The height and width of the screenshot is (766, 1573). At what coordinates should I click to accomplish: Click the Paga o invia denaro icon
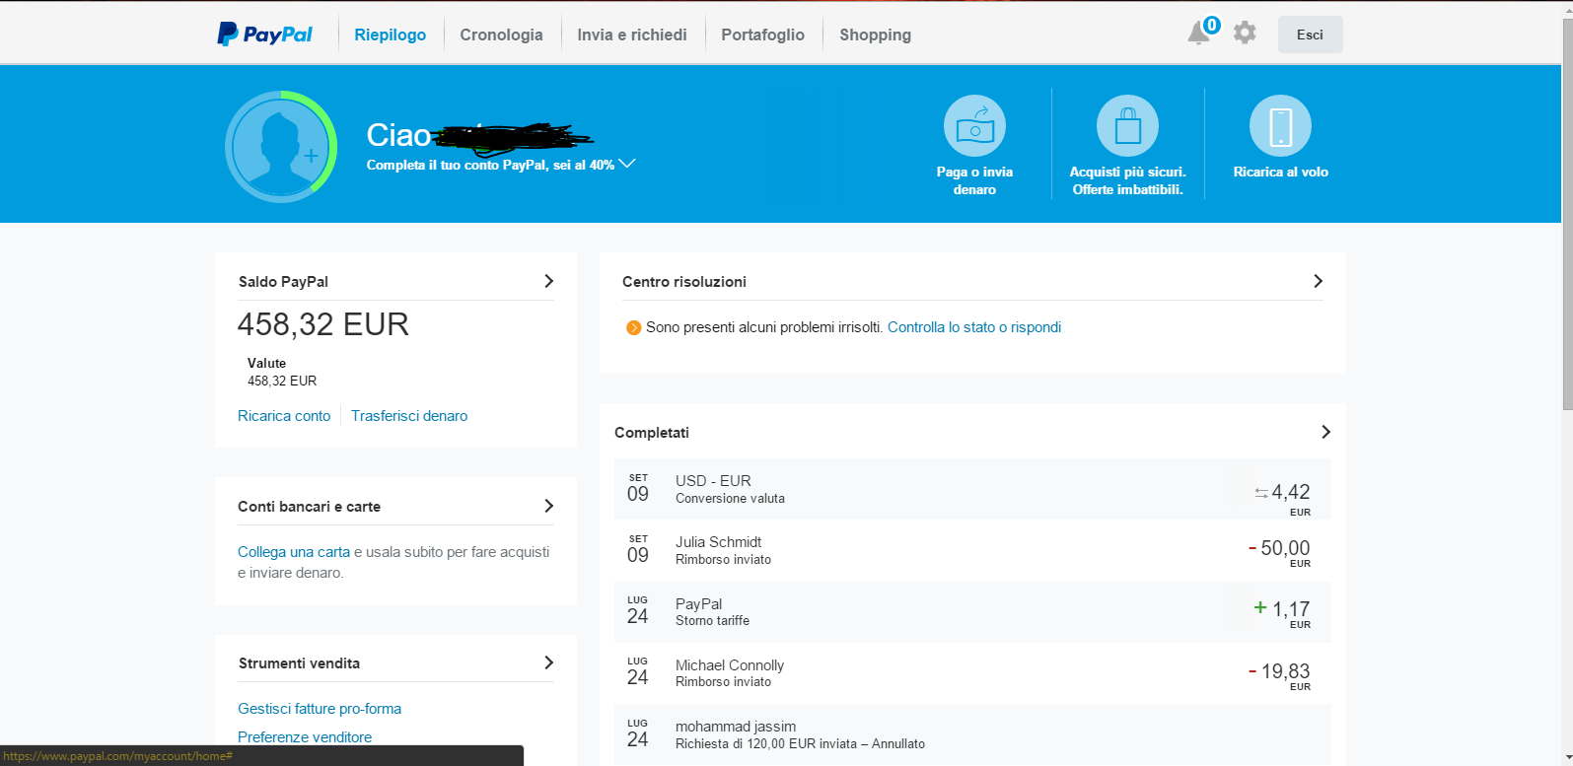pos(974,126)
